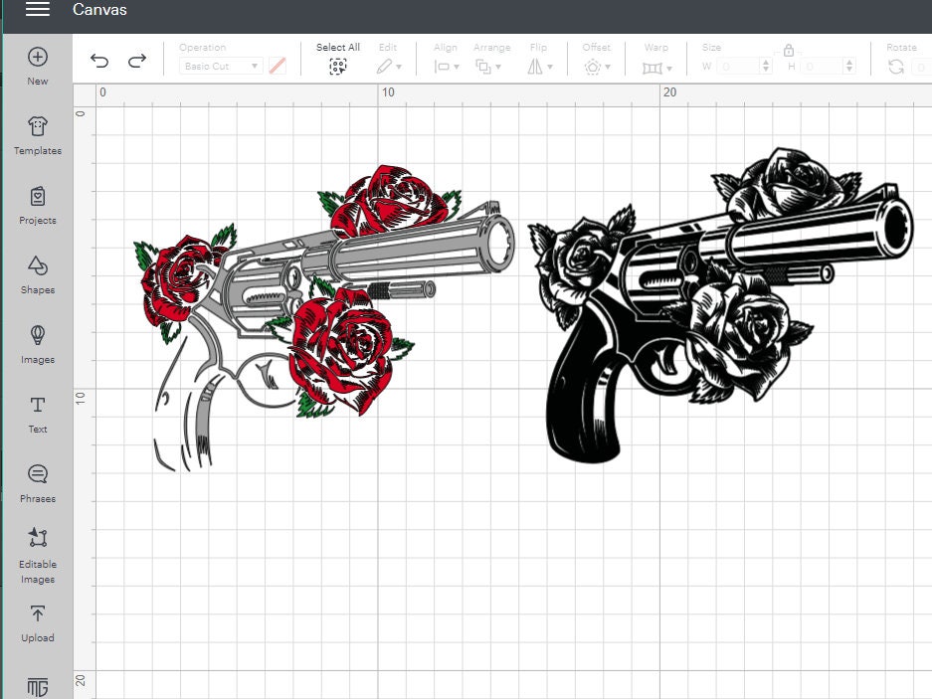The width and height of the screenshot is (932, 699).
Task: Click the Select All label
Action: coord(338,47)
